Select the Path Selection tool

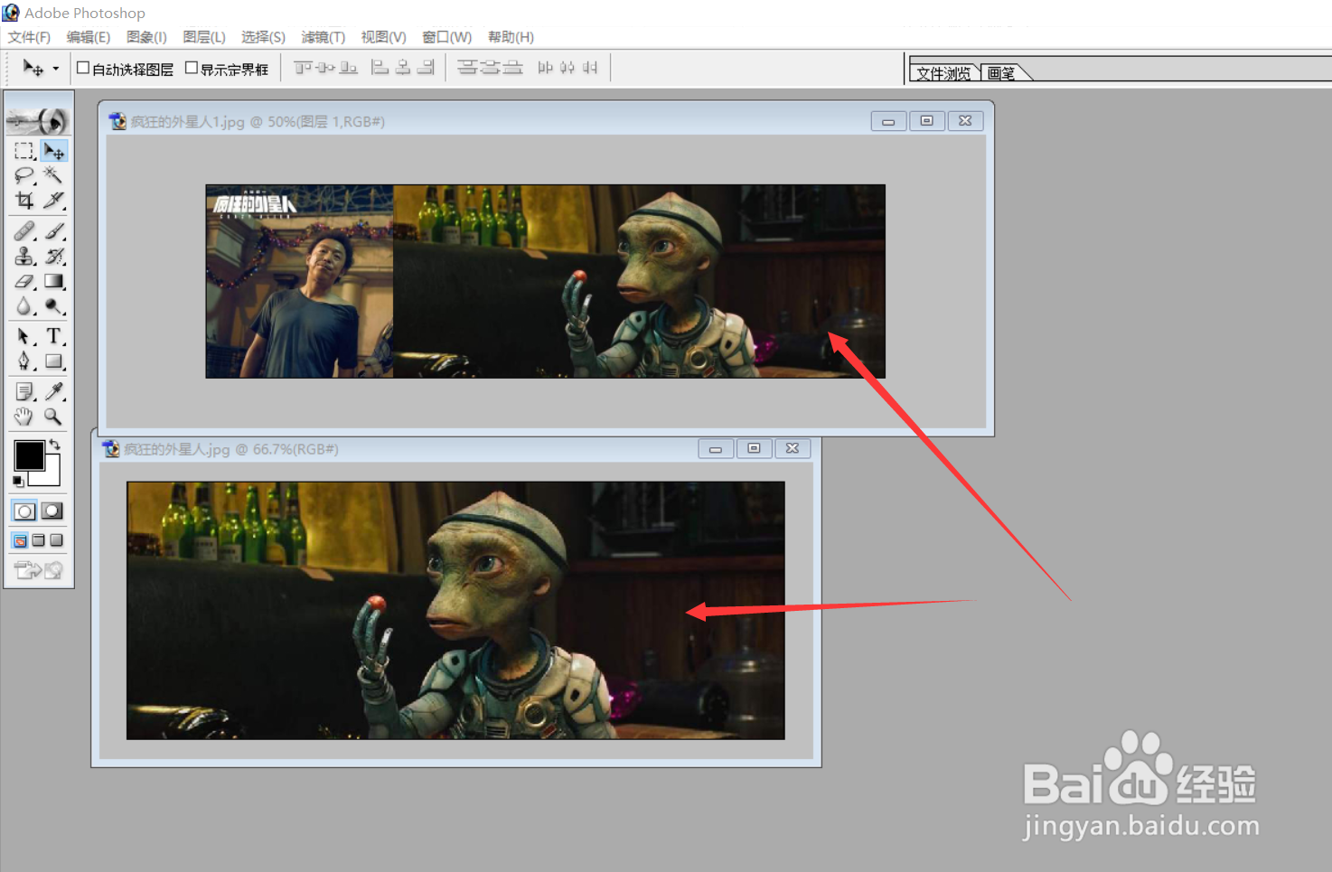pyautogui.click(x=24, y=336)
